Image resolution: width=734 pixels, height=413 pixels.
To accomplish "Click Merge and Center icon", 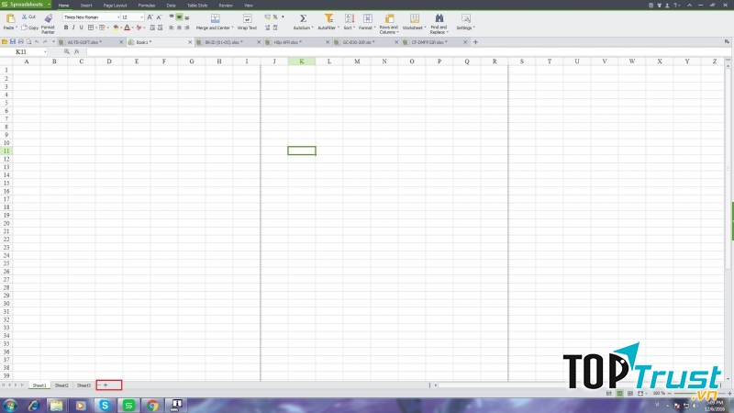I will click(x=215, y=18).
